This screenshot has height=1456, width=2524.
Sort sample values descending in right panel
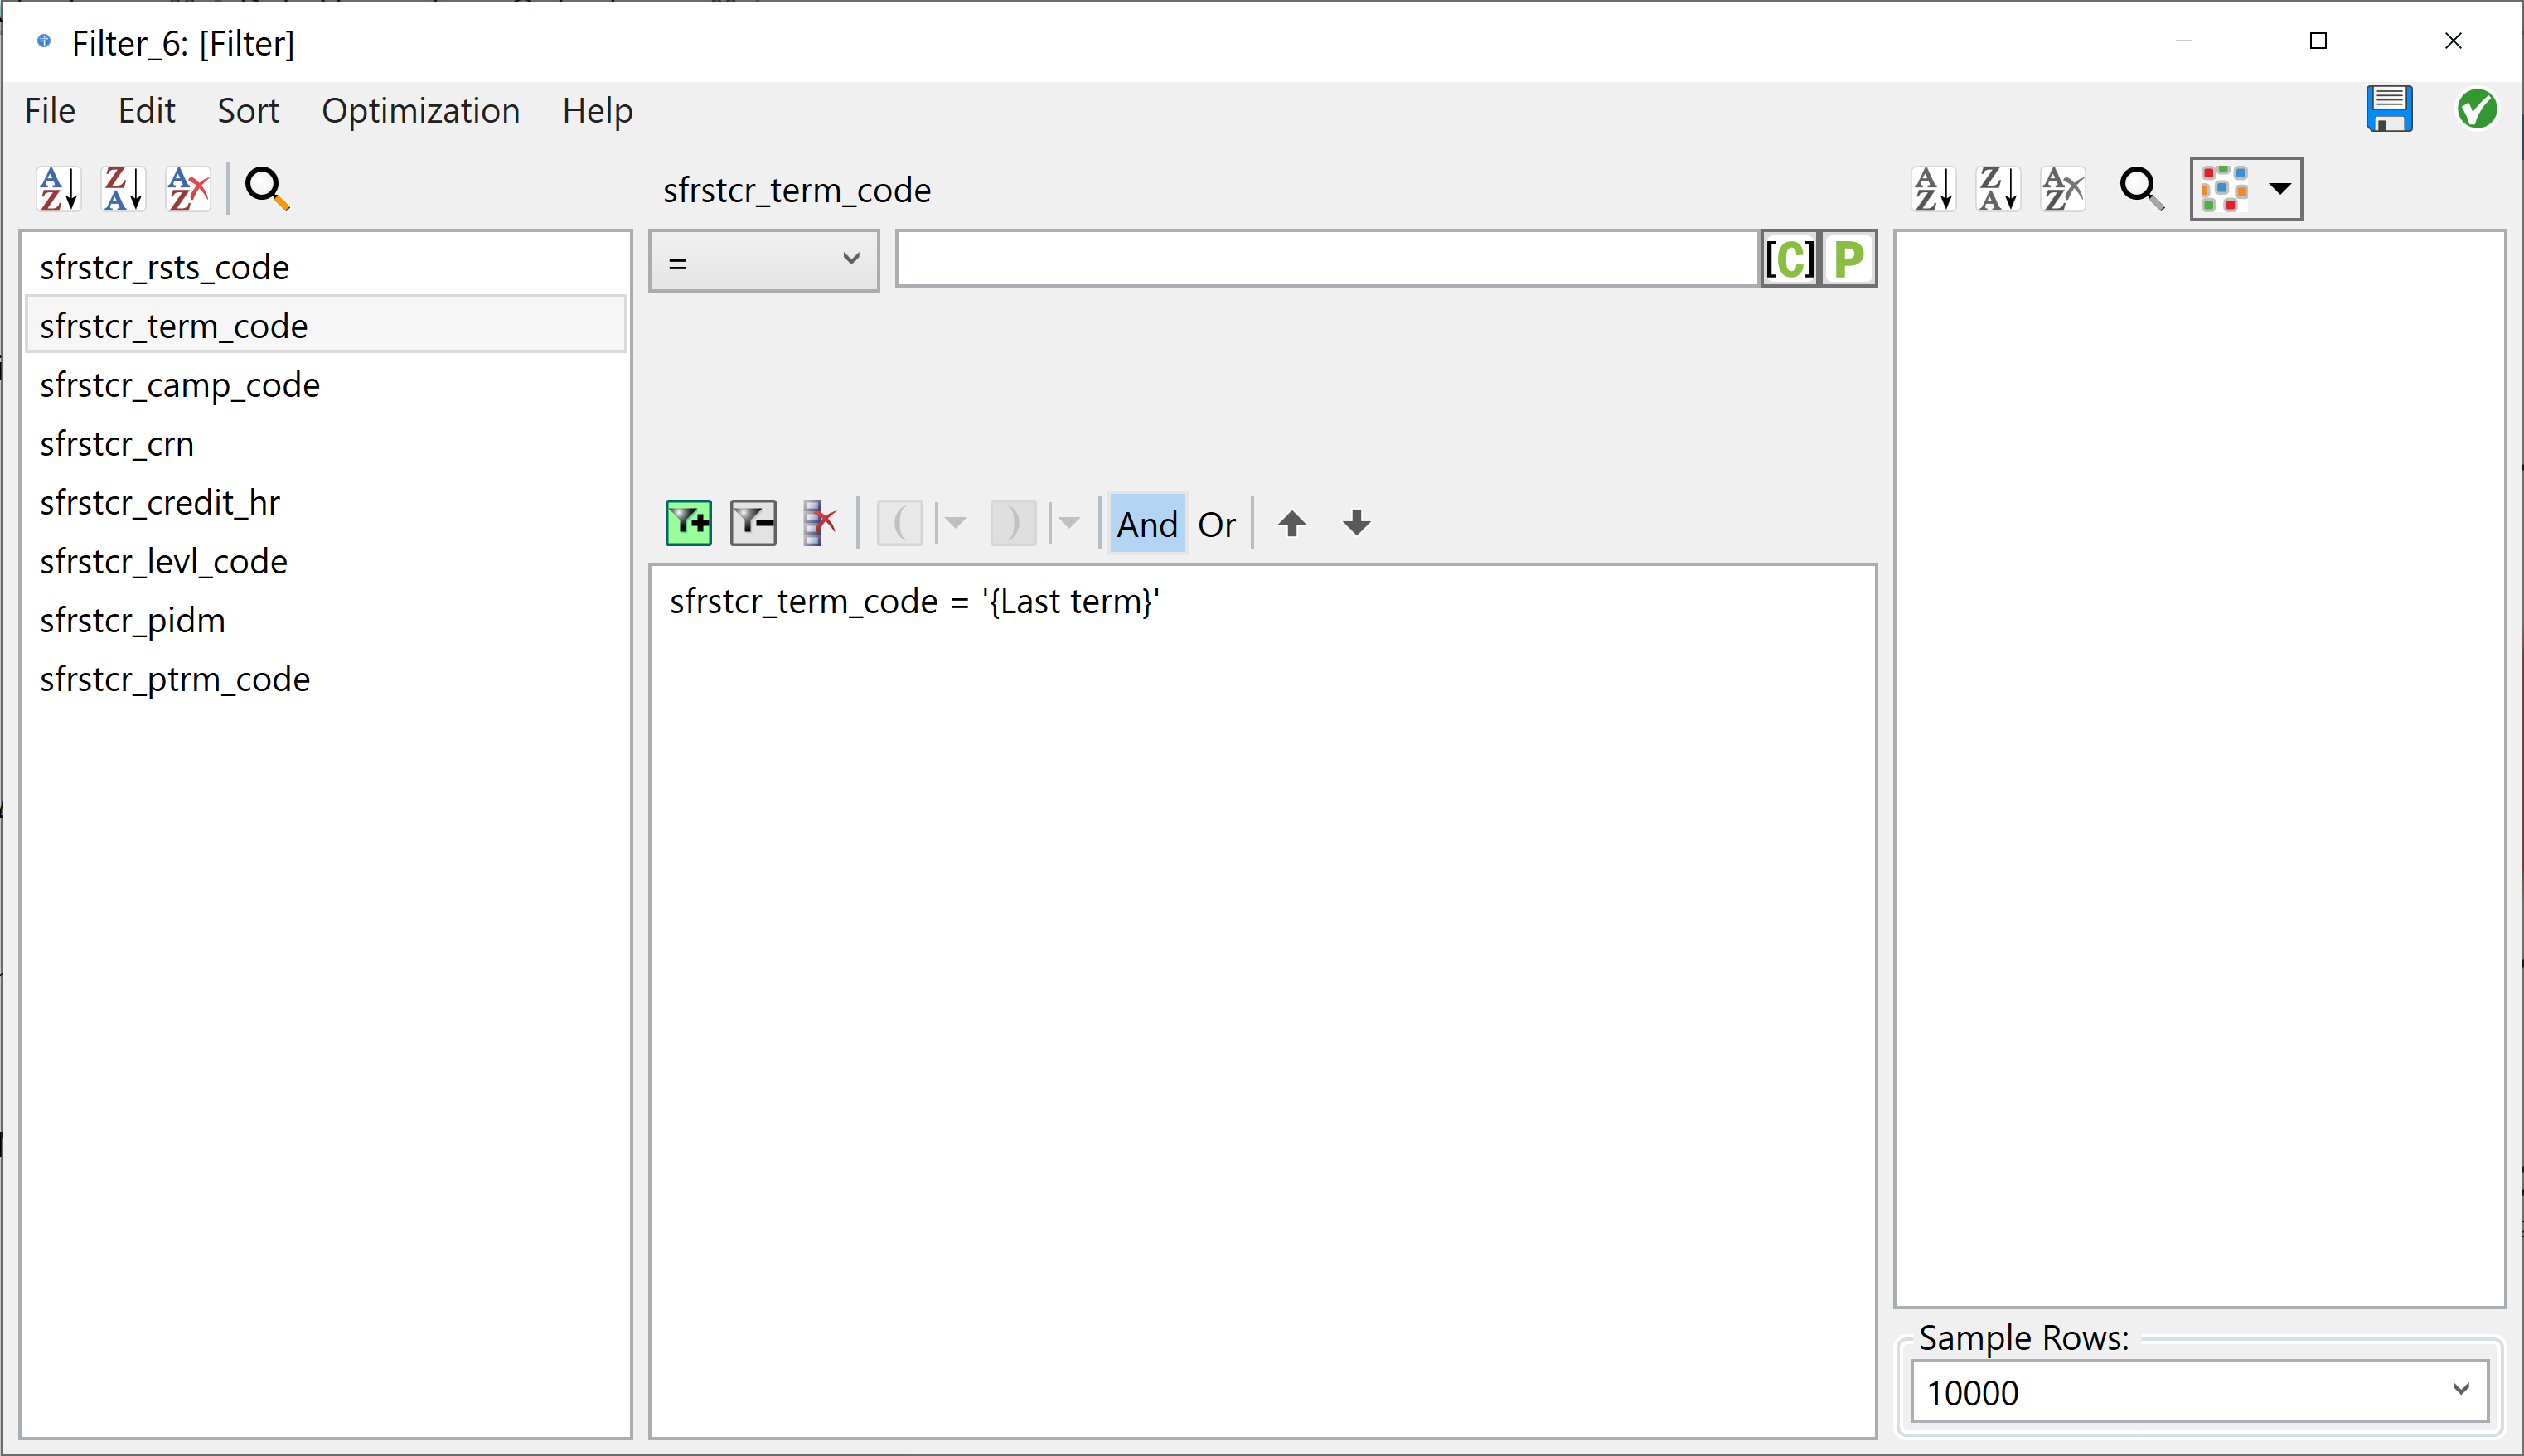tap(1998, 188)
